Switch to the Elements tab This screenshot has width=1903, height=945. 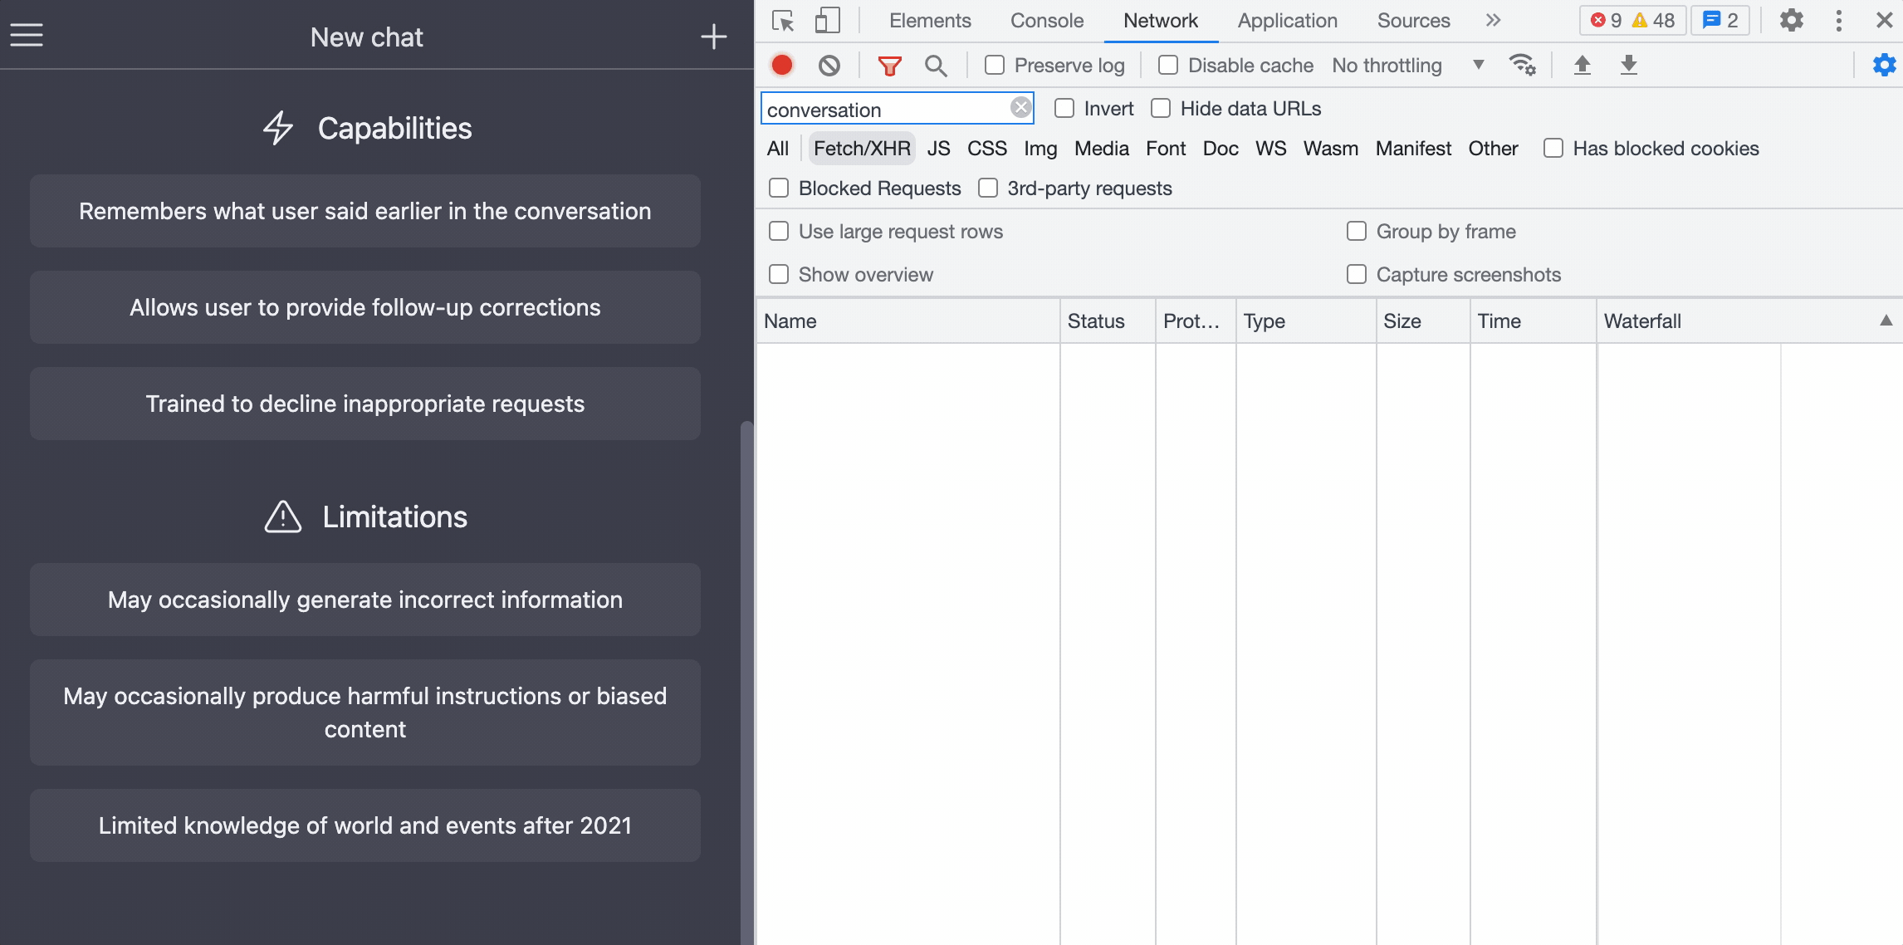point(930,21)
